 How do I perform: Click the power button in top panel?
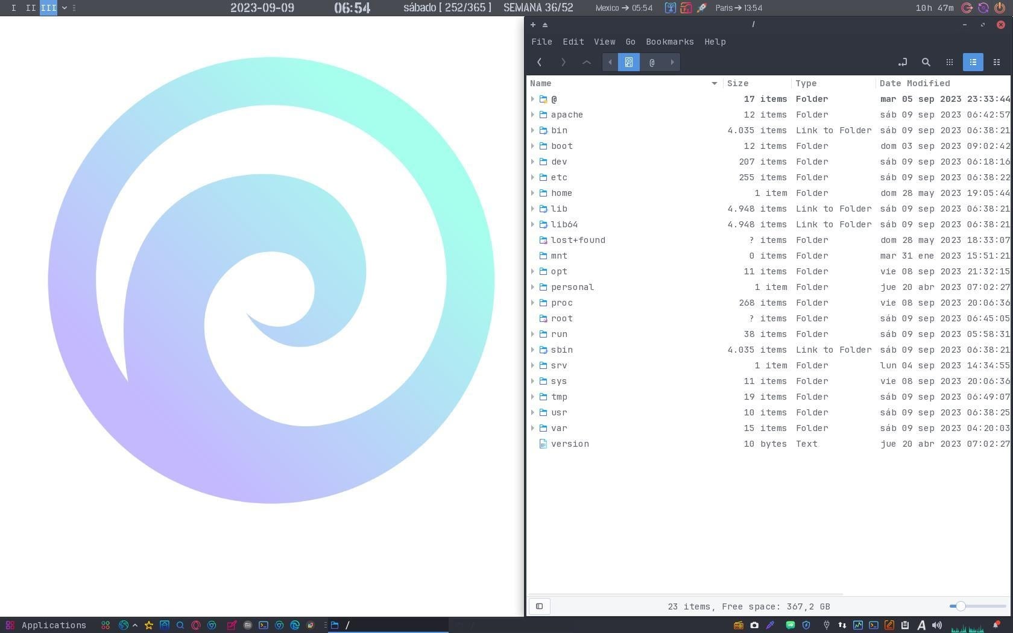pyautogui.click(x=1000, y=8)
